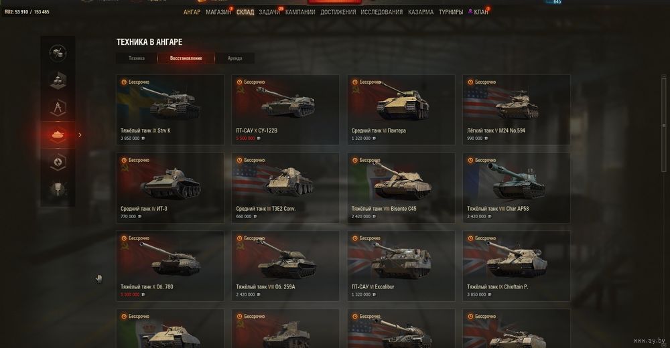Open the КАЗАРМА menu item
The height and width of the screenshot is (348, 670).
[x=421, y=12]
